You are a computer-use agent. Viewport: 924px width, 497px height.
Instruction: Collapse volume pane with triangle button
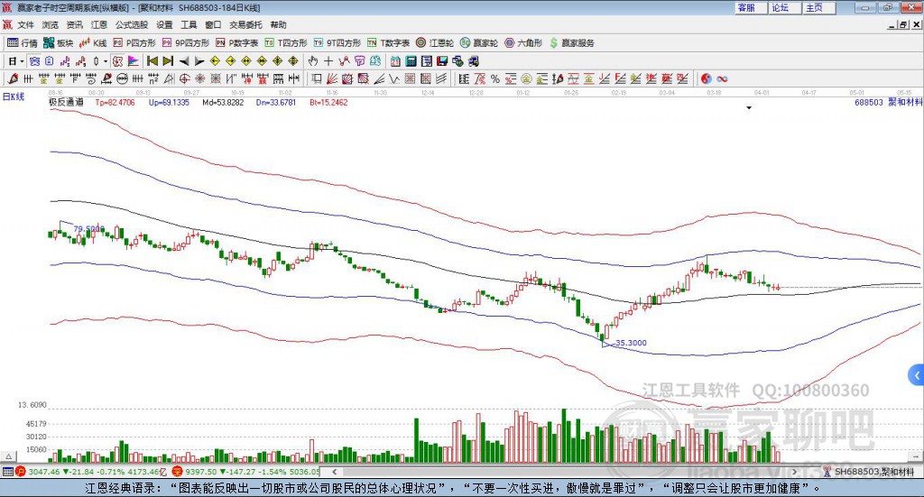(x=8, y=456)
